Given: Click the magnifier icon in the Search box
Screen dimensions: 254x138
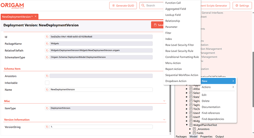Looking at the screenshot, I should 143,5.
